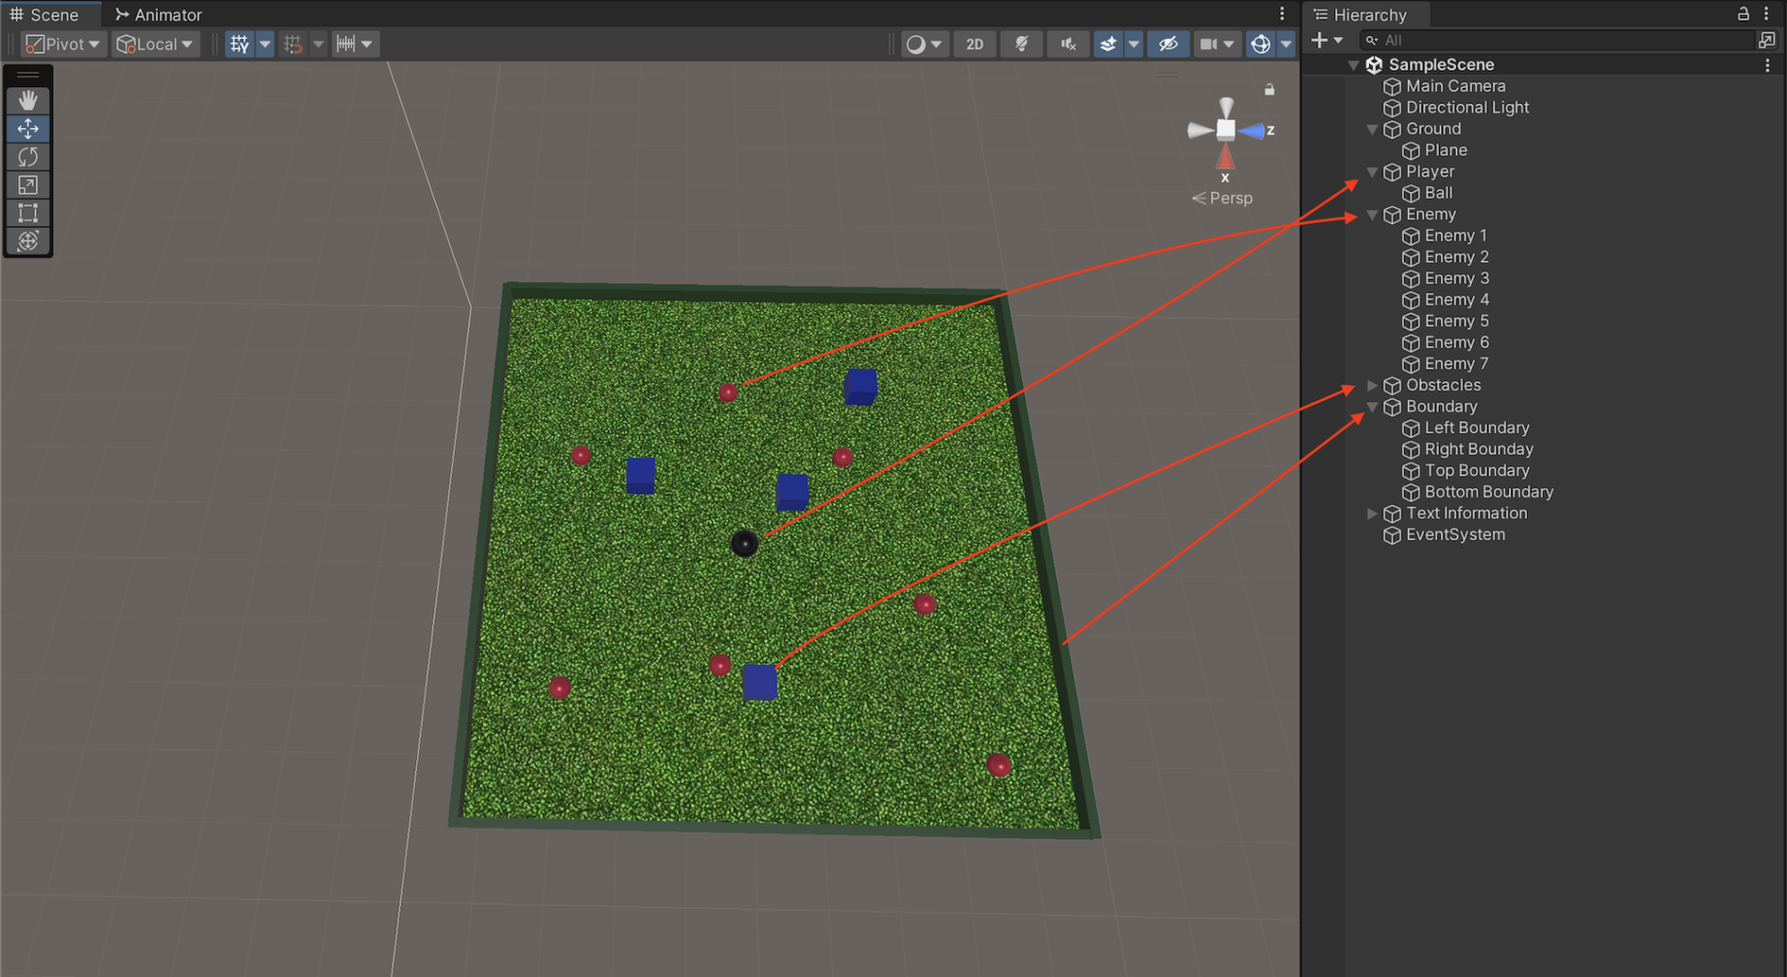This screenshot has height=977, width=1787.
Task: Click the Hierarchy panel list icon
Action: [x=1321, y=15]
